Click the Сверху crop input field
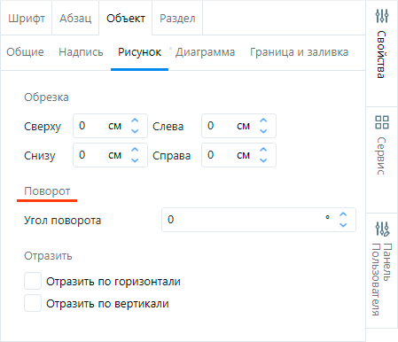Viewport: 398px width, 342px height. coord(110,126)
